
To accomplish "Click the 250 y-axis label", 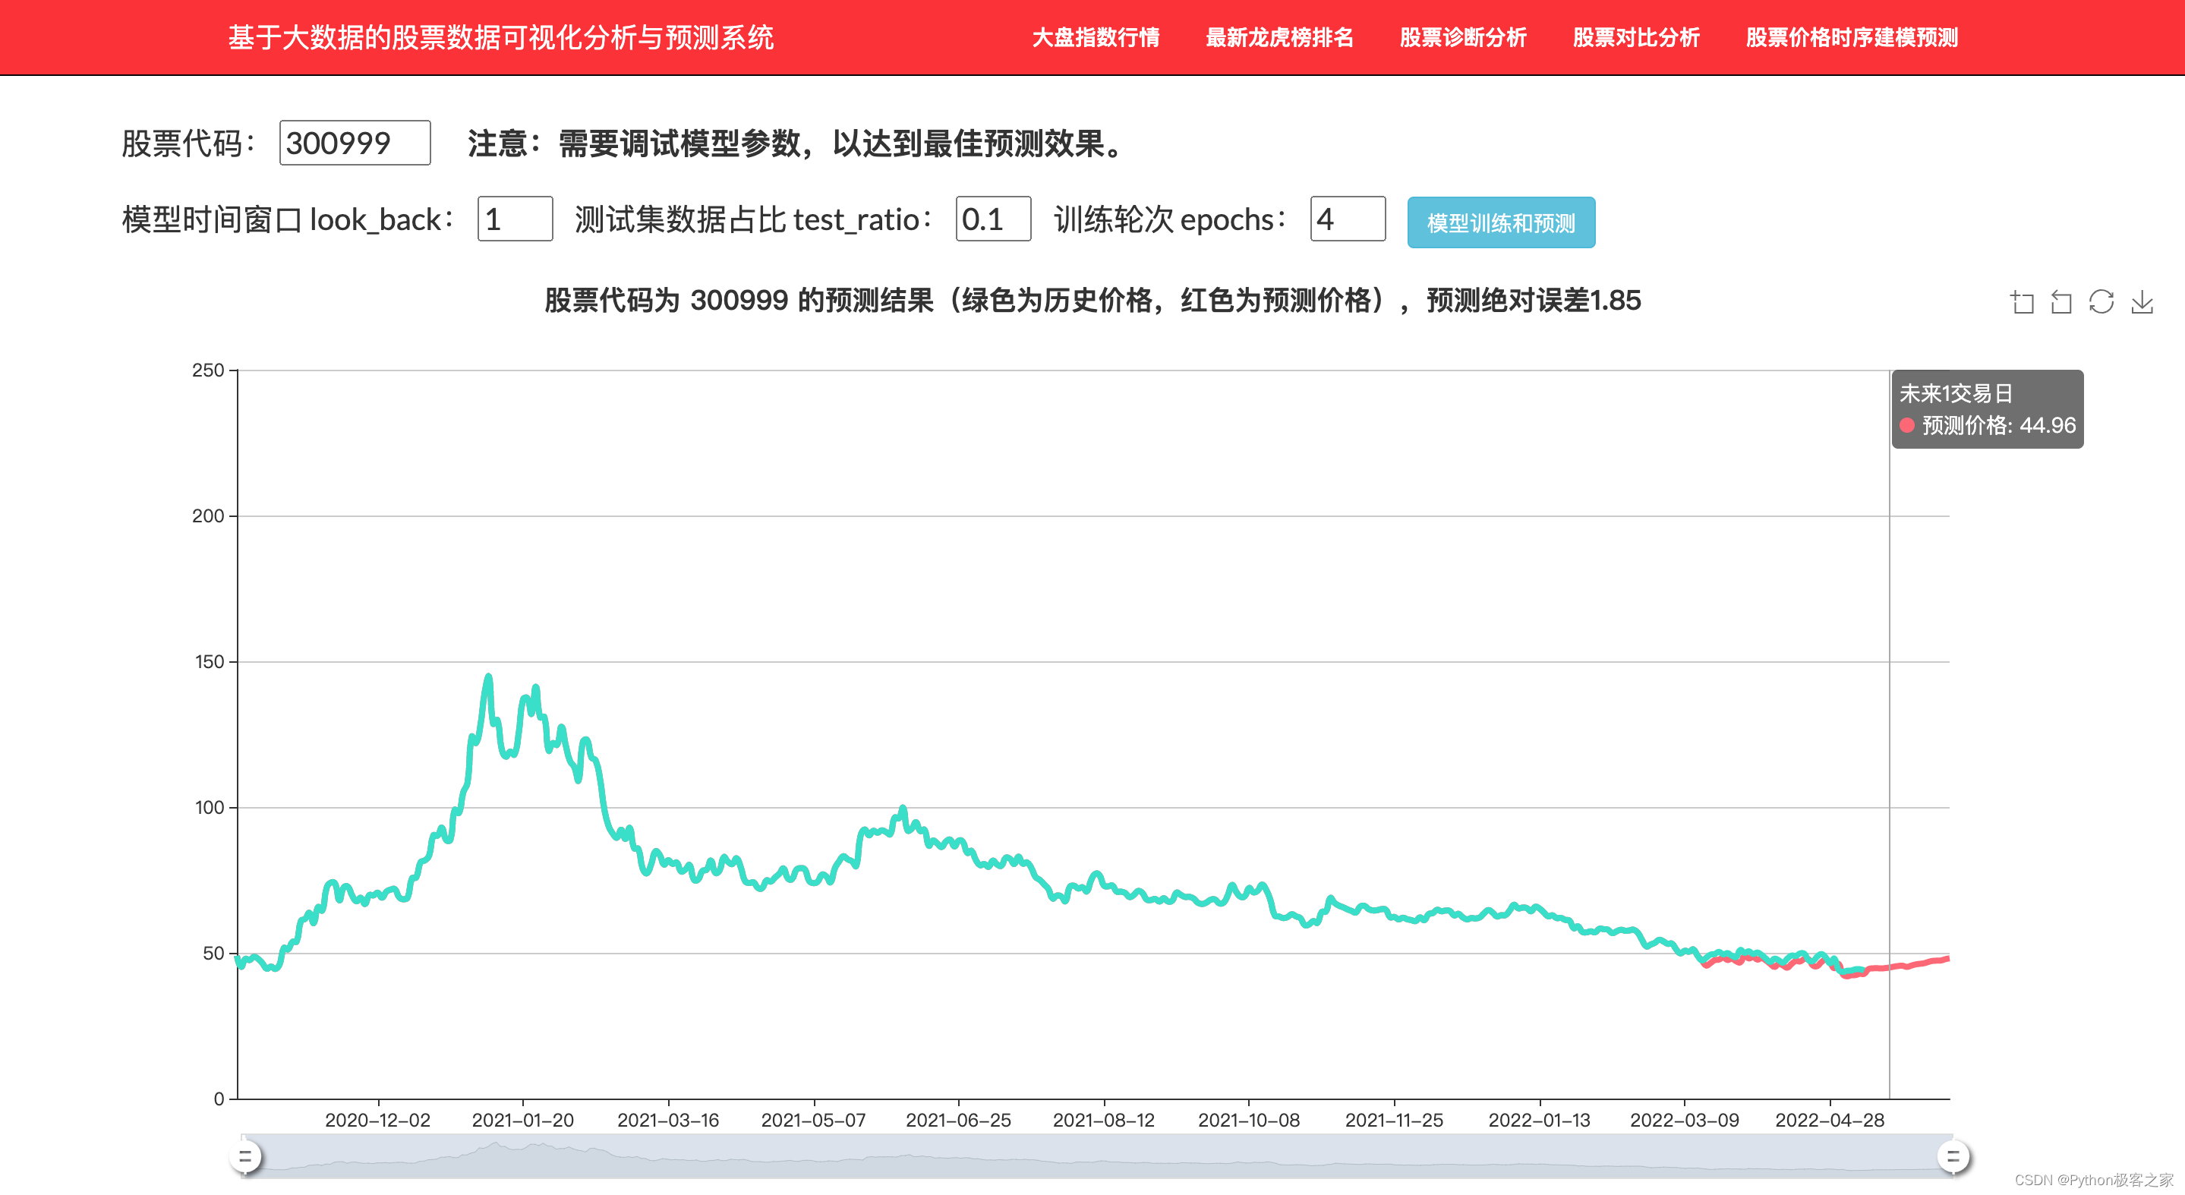I will click(x=208, y=370).
